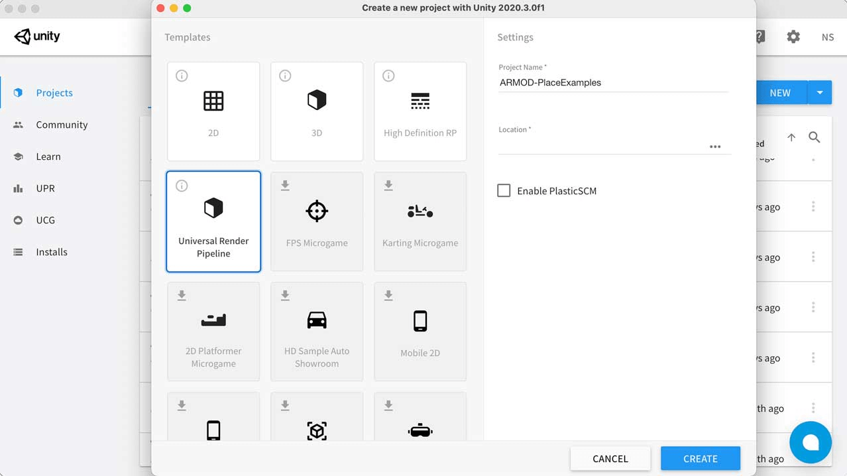Open UCG in Hub sidebar
Image resolution: width=847 pixels, height=476 pixels.
point(45,220)
